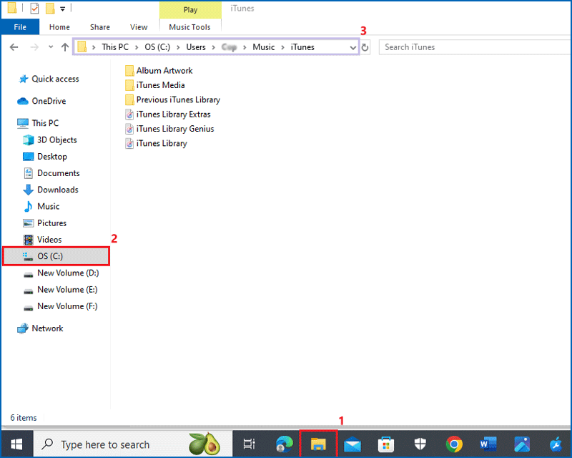Refresh the iTunes folder view
This screenshot has width=572, height=458.
(365, 47)
